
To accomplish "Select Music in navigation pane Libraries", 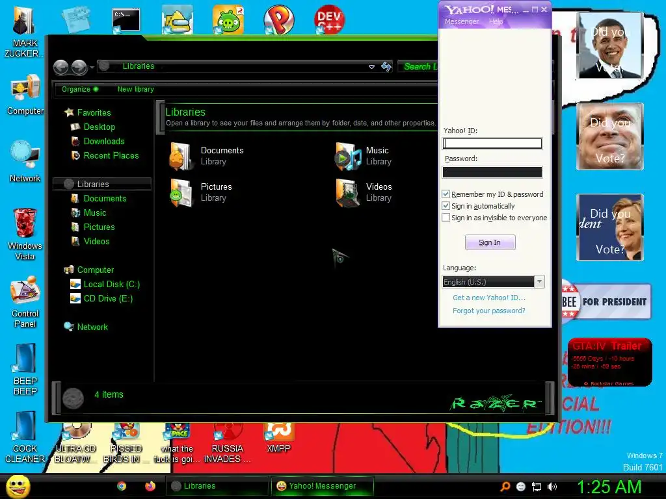I will (95, 213).
